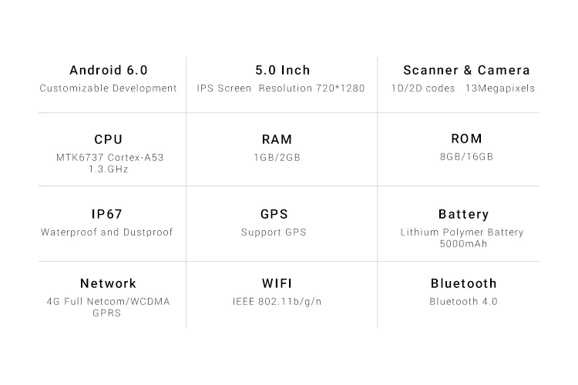Select the Waterproof and Dustproof text

click(x=106, y=232)
